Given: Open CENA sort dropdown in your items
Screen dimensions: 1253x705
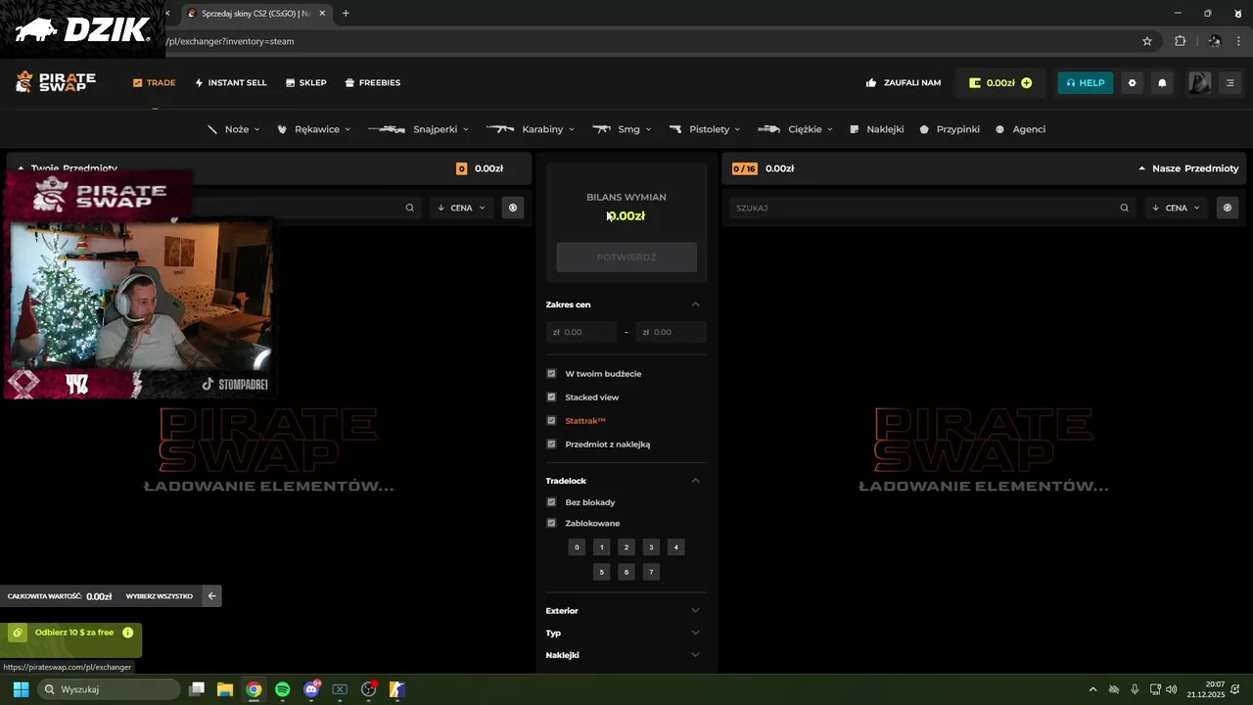Looking at the screenshot, I should 461,208.
